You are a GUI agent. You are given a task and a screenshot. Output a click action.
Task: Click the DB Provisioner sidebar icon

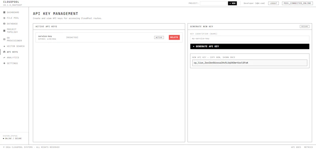click(x=4, y=39)
